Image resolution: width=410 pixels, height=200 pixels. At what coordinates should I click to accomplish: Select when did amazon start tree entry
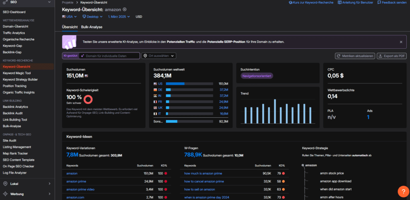[336, 189]
